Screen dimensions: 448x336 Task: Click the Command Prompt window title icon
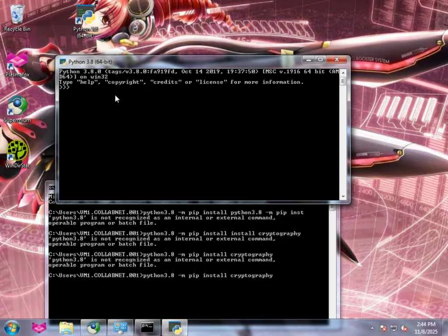[52, 187]
